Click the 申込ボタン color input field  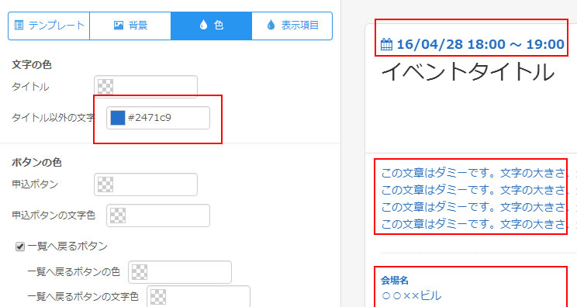(x=146, y=185)
